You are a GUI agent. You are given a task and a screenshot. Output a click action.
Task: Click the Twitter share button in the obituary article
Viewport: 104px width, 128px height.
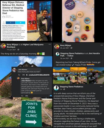(20, 23)
